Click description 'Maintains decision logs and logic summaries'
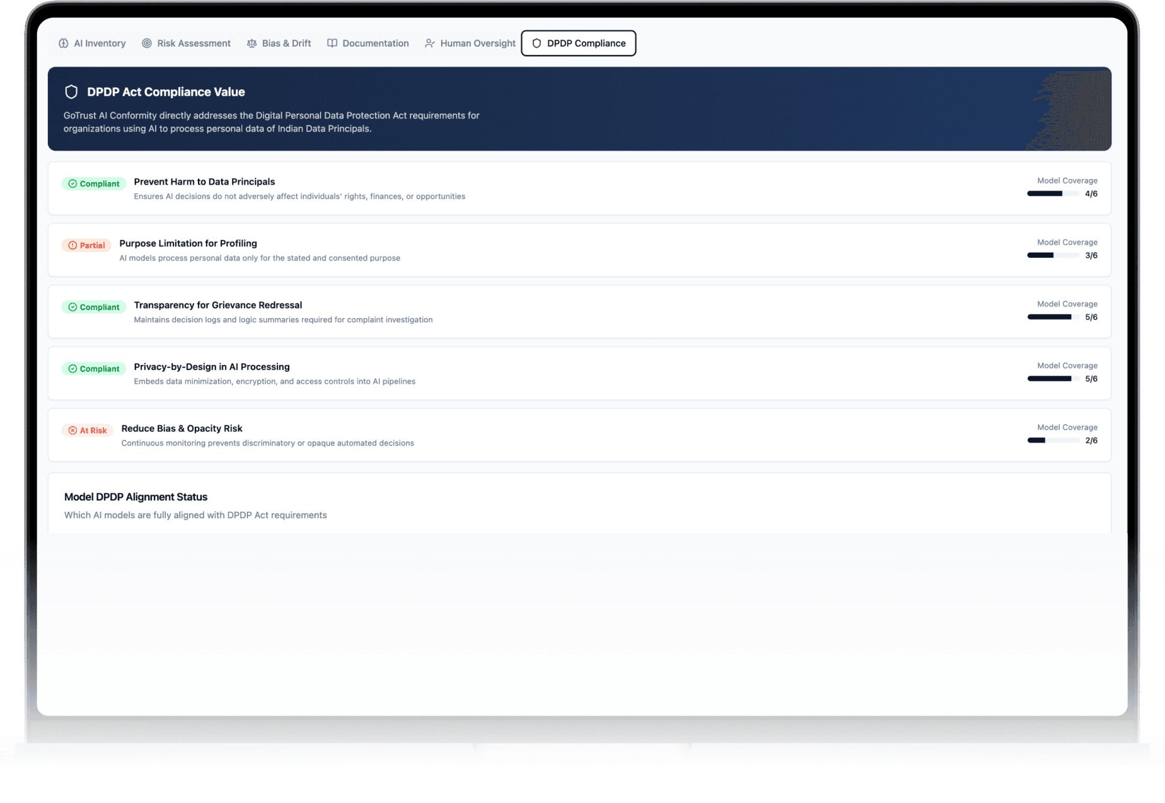The image size is (1165, 803). [x=283, y=320]
